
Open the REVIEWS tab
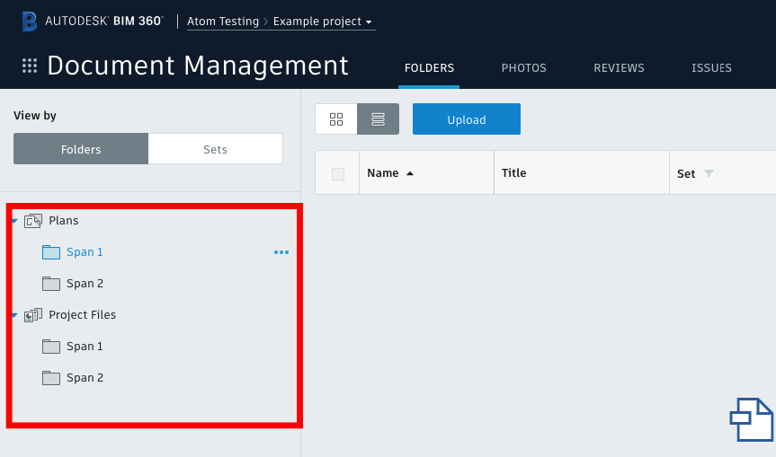pos(619,68)
